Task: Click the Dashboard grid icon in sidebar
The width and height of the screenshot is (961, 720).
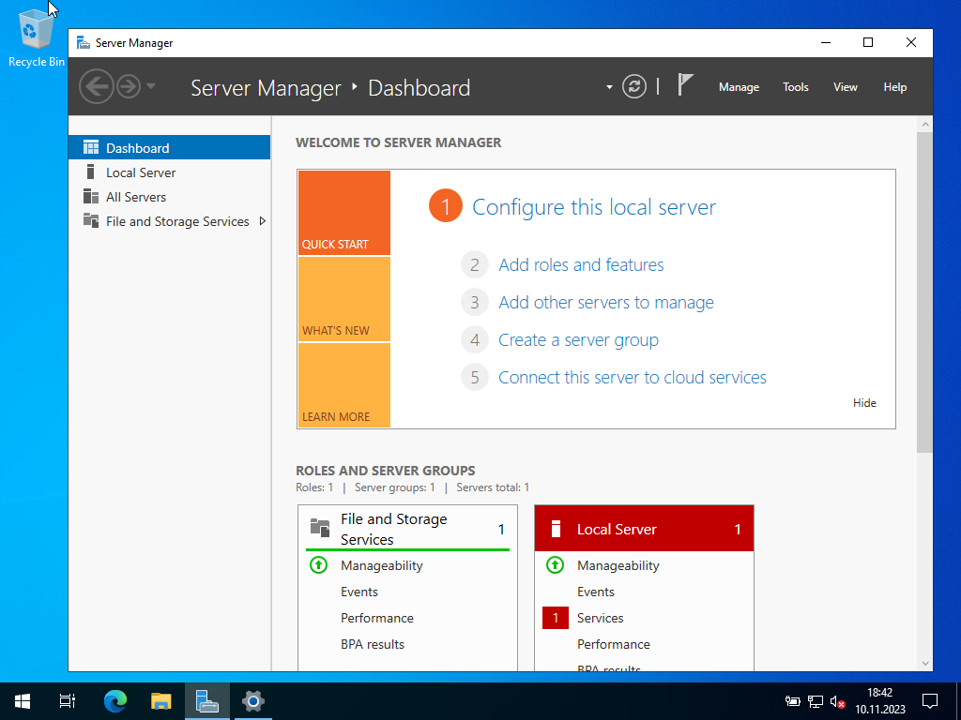Action: (91, 147)
